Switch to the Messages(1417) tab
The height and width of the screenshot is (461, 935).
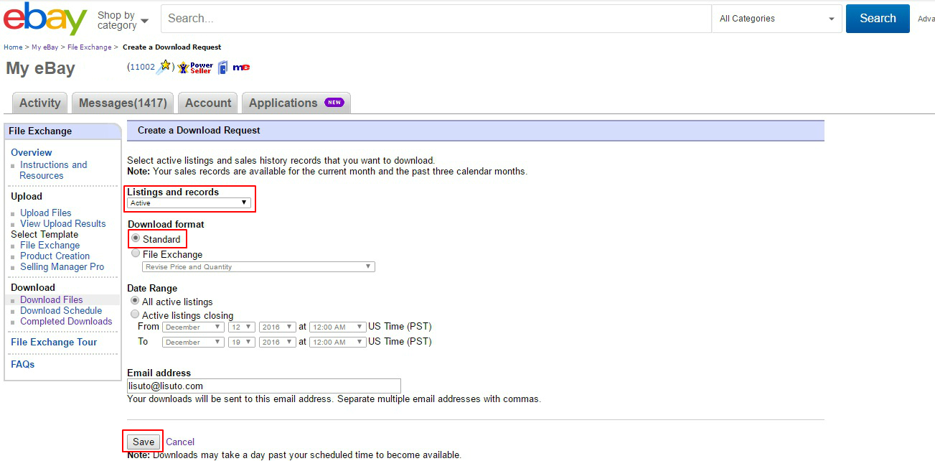123,103
